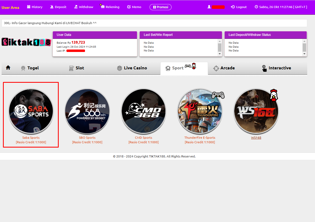
Task: Click the rooster badge on WS168
Action: tap(274, 95)
